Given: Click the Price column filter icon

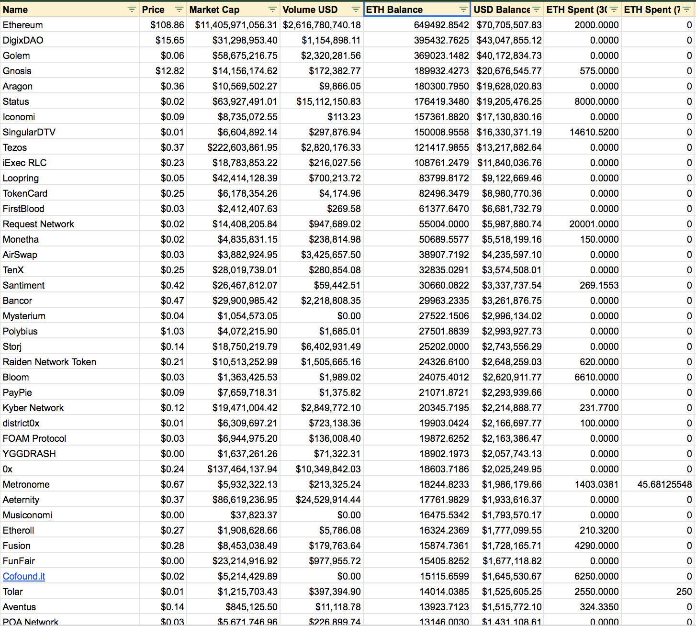Looking at the screenshot, I should click(179, 10).
